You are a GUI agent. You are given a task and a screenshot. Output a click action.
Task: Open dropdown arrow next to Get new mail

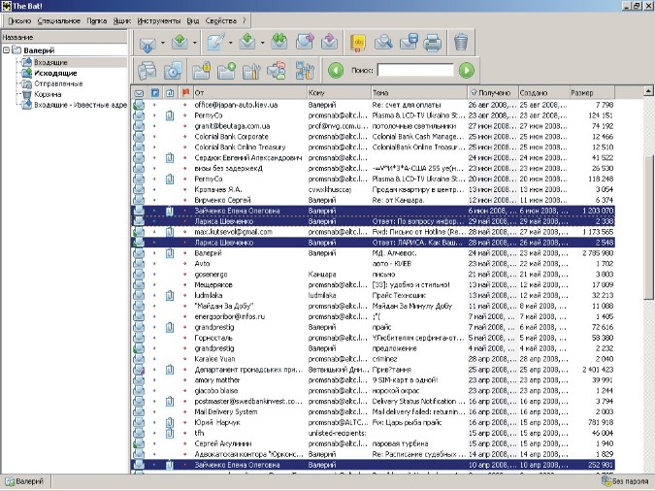tap(162, 43)
